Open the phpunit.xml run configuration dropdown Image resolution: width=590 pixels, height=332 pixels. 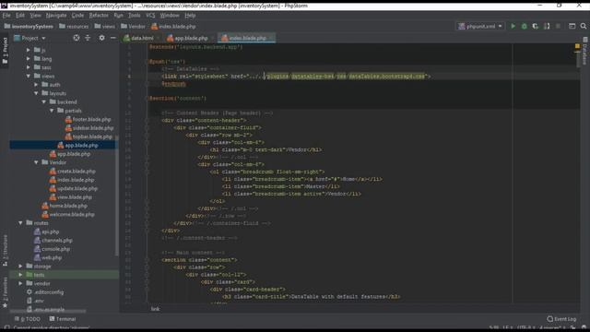pyautogui.click(x=480, y=27)
